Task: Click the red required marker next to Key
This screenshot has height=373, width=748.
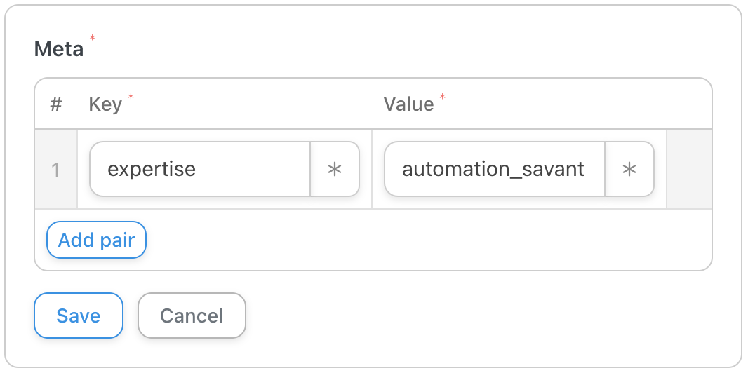Action: 131,97
